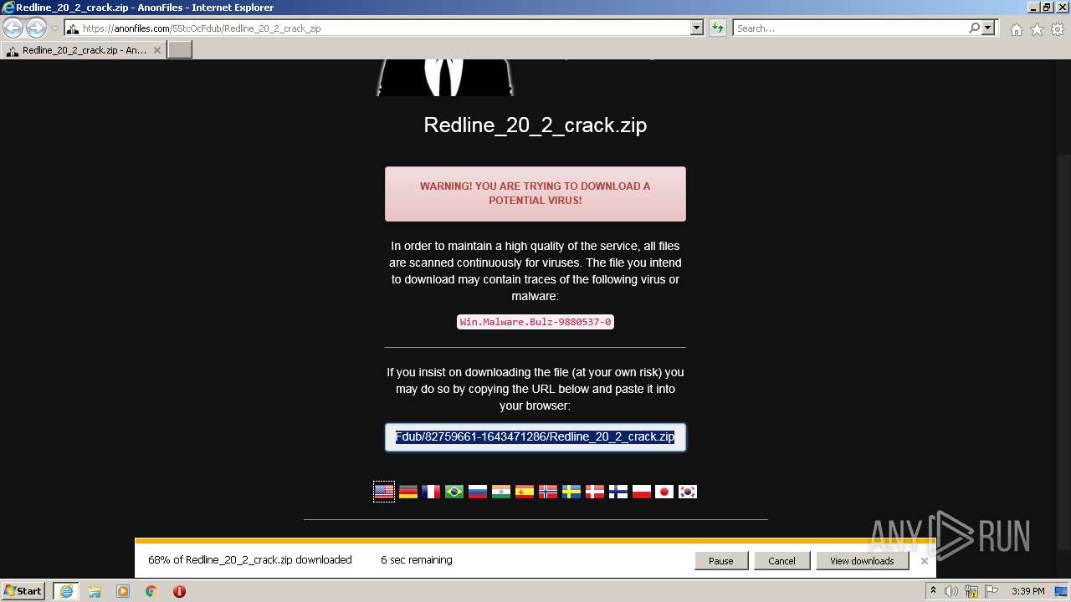Expand the recent pages dropdown arrow
The width and height of the screenshot is (1071, 602).
click(54, 28)
